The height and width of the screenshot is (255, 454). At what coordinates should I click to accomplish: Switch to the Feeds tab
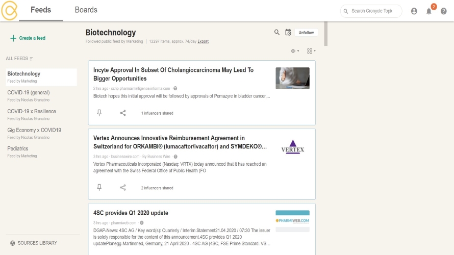tap(41, 10)
